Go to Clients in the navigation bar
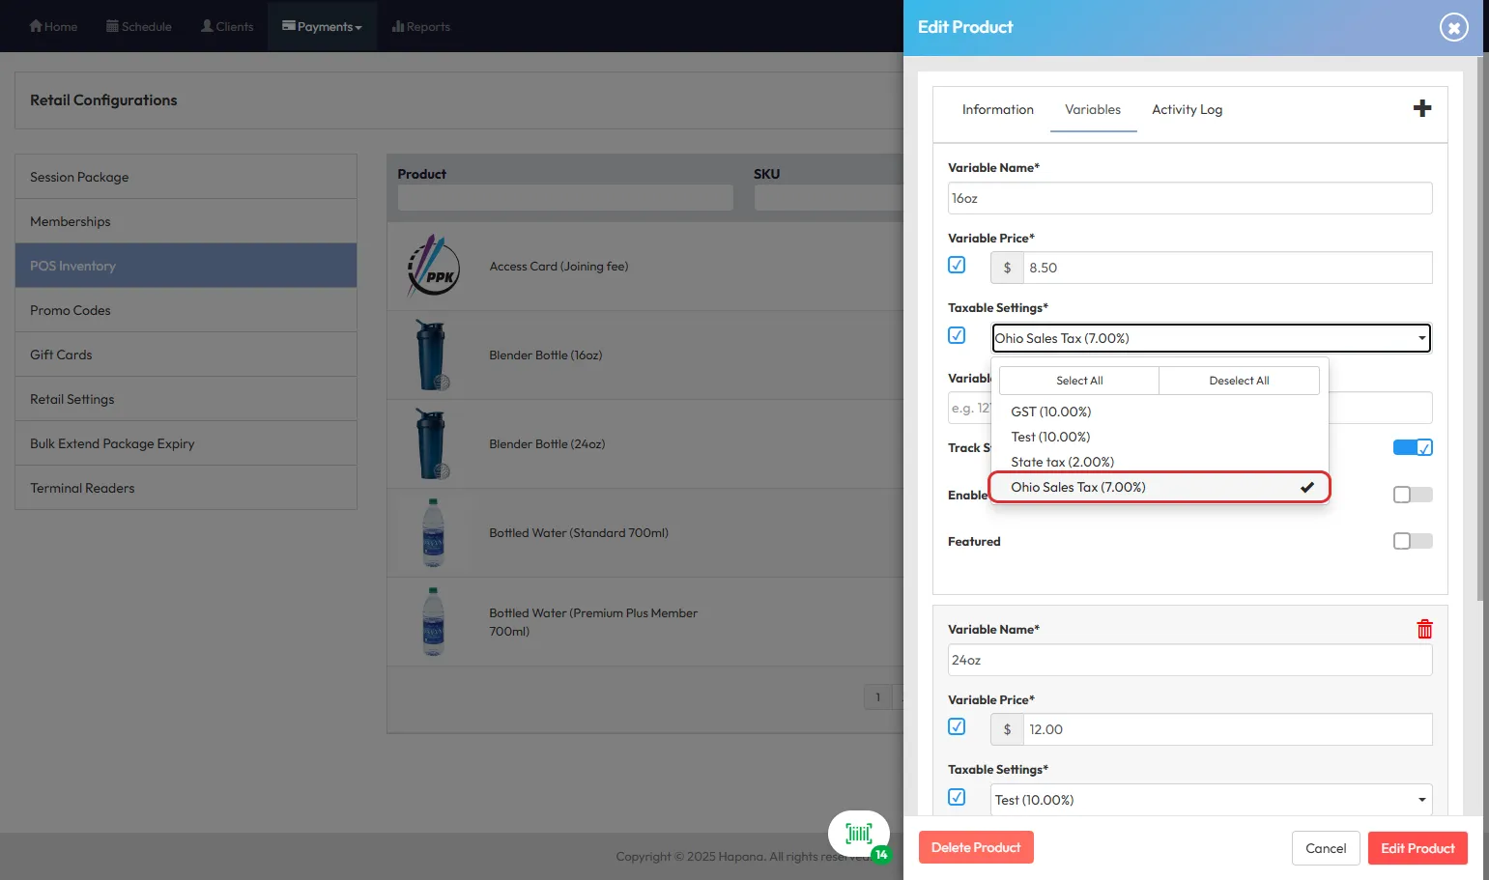Viewport: 1489px width, 880px height. click(227, 27)
